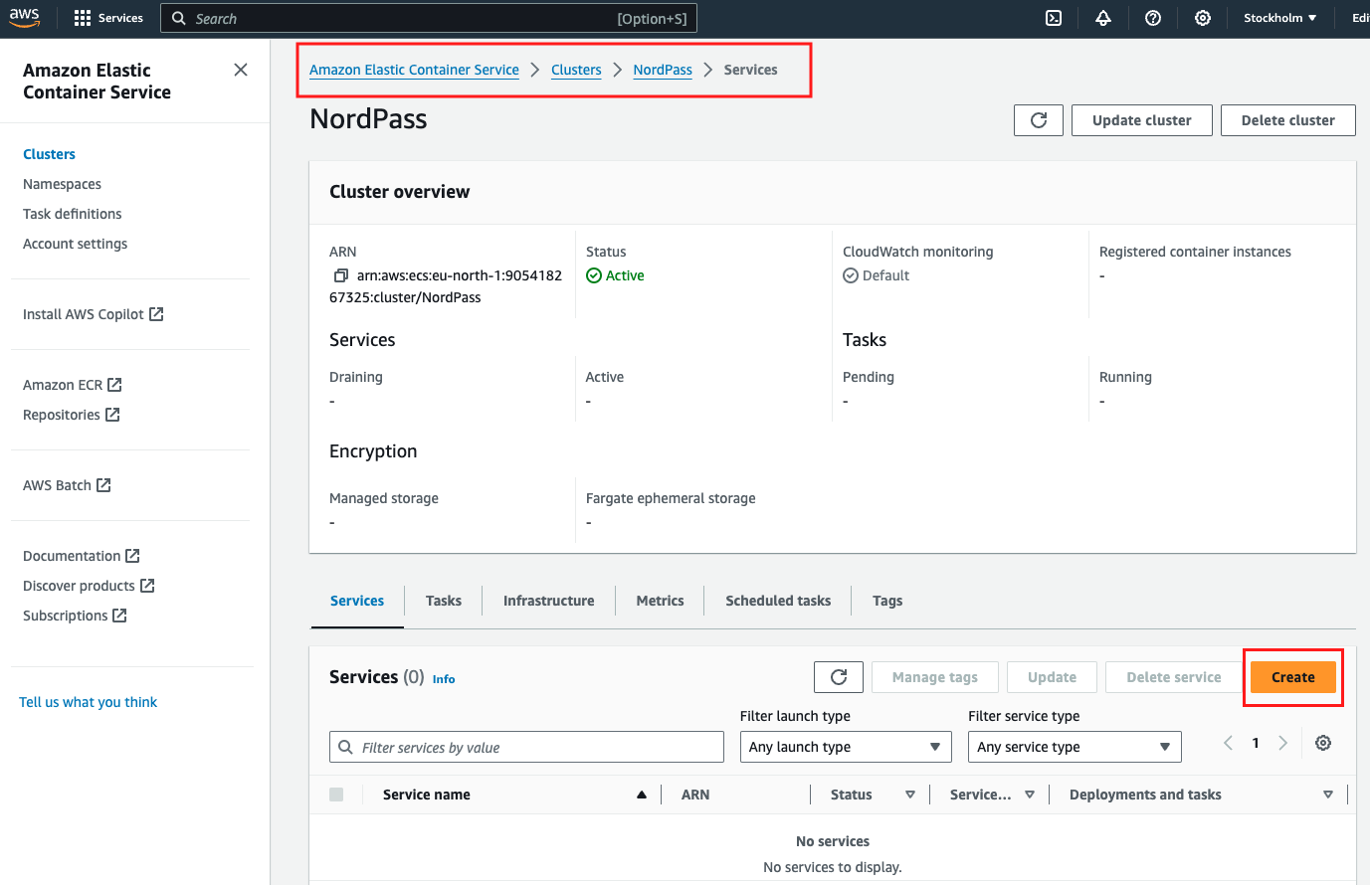Select the Services tab
Viewport: 1370px width, 885px height.
coord(357,601)
